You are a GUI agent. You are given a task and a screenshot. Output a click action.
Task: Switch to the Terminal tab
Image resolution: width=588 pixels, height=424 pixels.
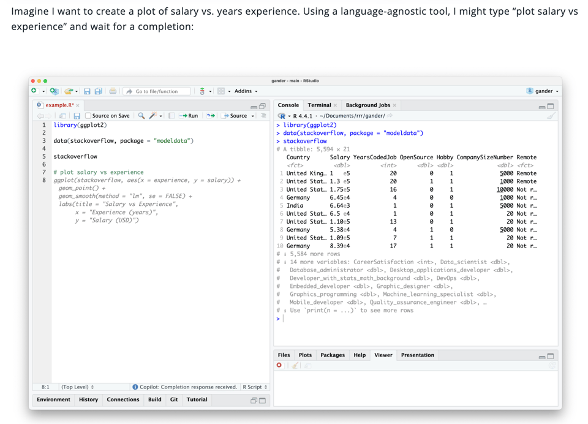pos(320,105)
